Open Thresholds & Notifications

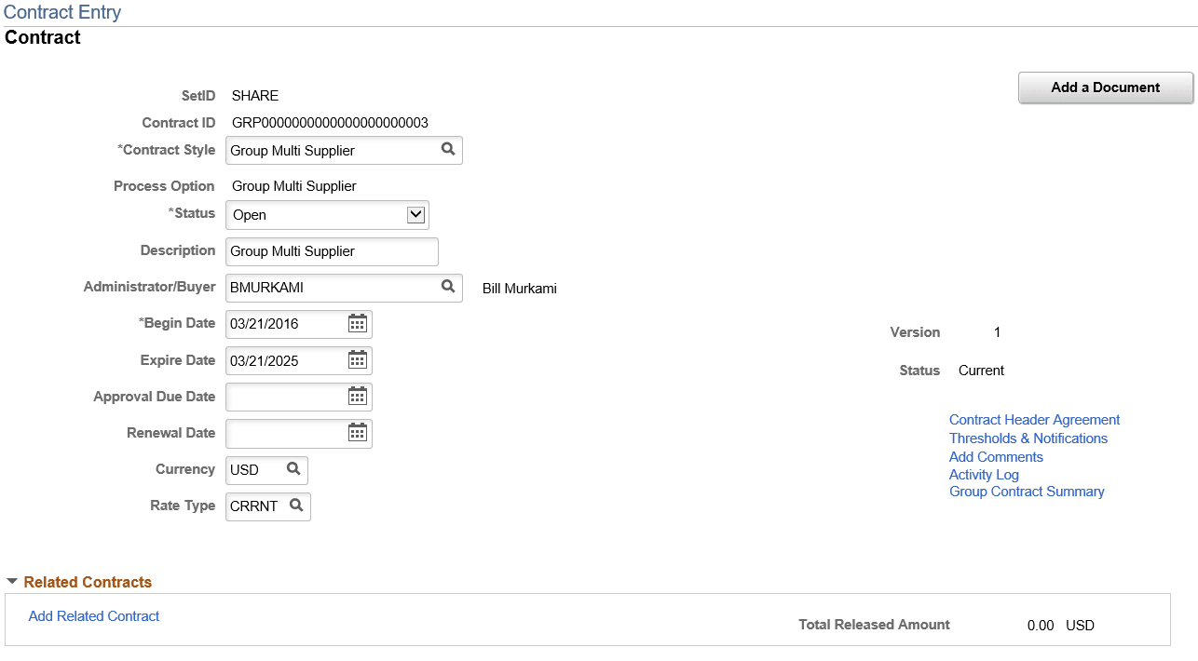[x=1028, y=438]
